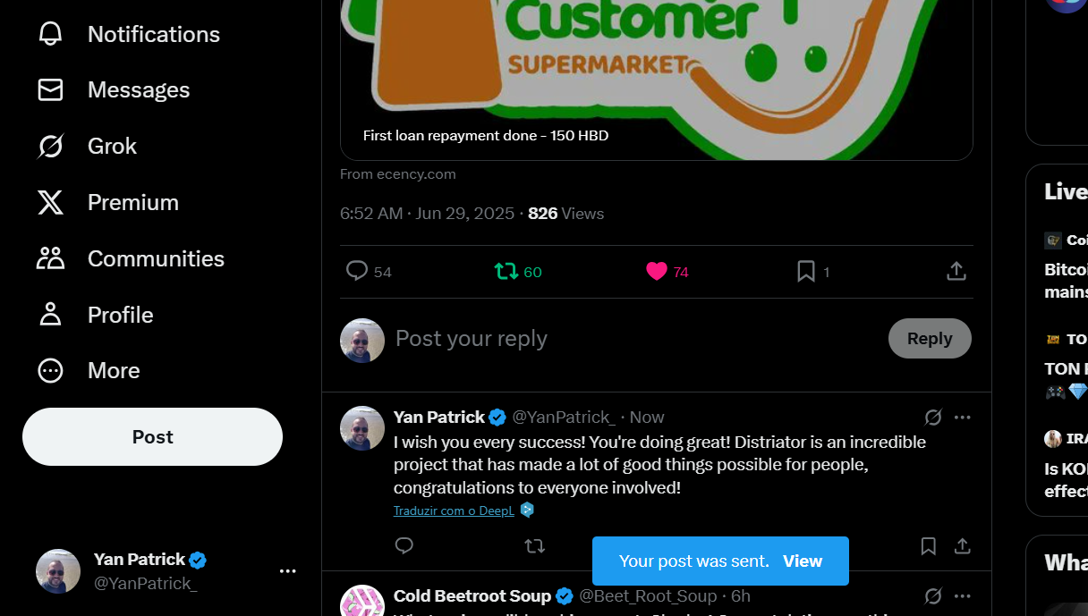
Task: Open account switcher dots beside Yan Patrick
Action: click(287, 571)
